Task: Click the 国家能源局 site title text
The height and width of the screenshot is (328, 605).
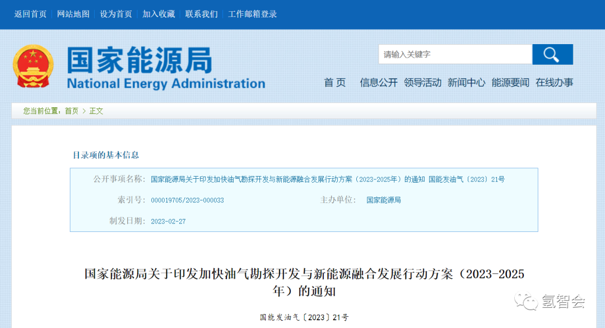Action: (x=139, y=60)
